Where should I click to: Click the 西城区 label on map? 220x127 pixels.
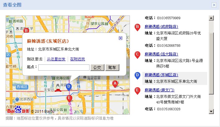(22, 87)
